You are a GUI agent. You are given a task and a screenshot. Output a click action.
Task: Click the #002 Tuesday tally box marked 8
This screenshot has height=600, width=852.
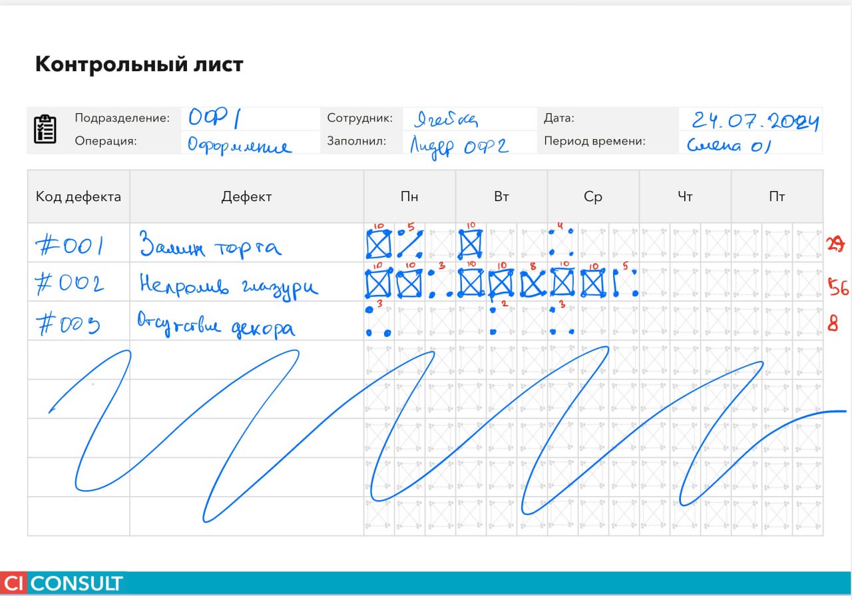pyautogui.click(x=532, y=282)
